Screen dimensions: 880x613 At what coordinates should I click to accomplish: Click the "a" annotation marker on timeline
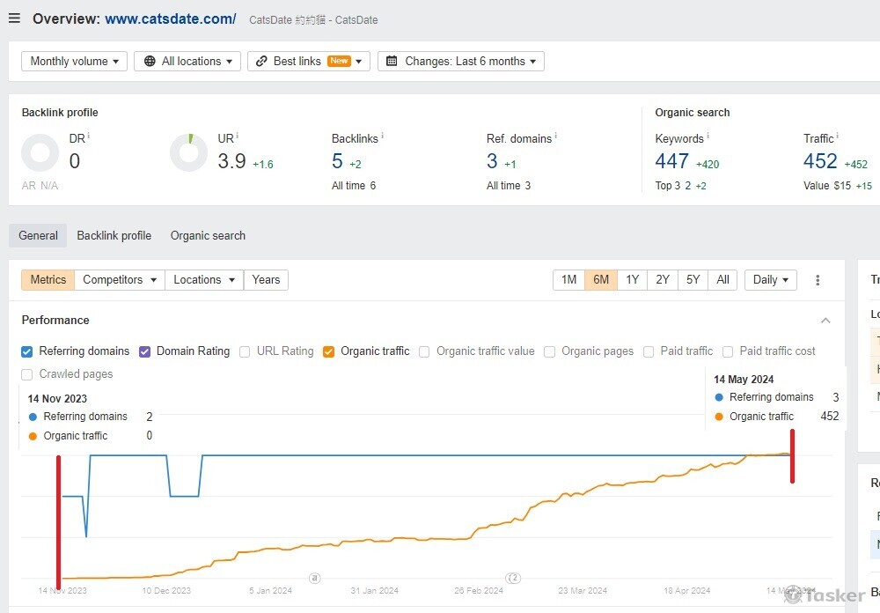tap(314, 578)
